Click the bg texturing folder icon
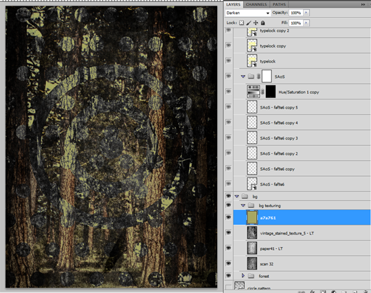 click(251, 206)
